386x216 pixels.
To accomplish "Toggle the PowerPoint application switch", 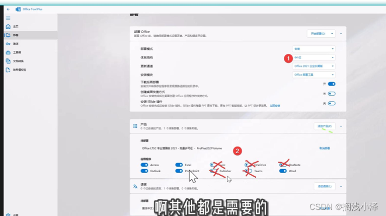I will (179, 171).
